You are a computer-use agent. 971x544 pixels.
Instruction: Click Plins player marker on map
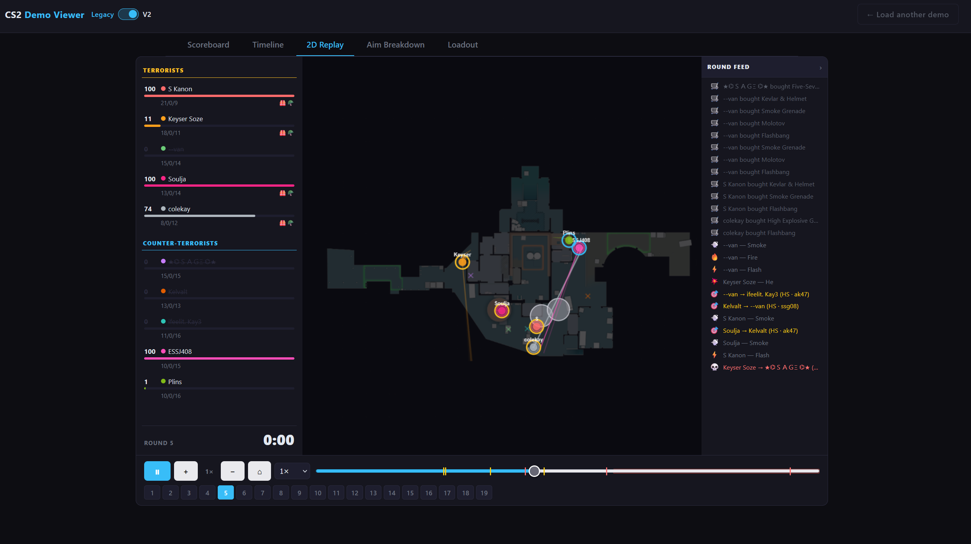point(568,240)
